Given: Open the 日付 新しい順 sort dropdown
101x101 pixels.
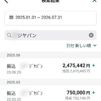Looking at the screenshot, I should coord(81,46).
